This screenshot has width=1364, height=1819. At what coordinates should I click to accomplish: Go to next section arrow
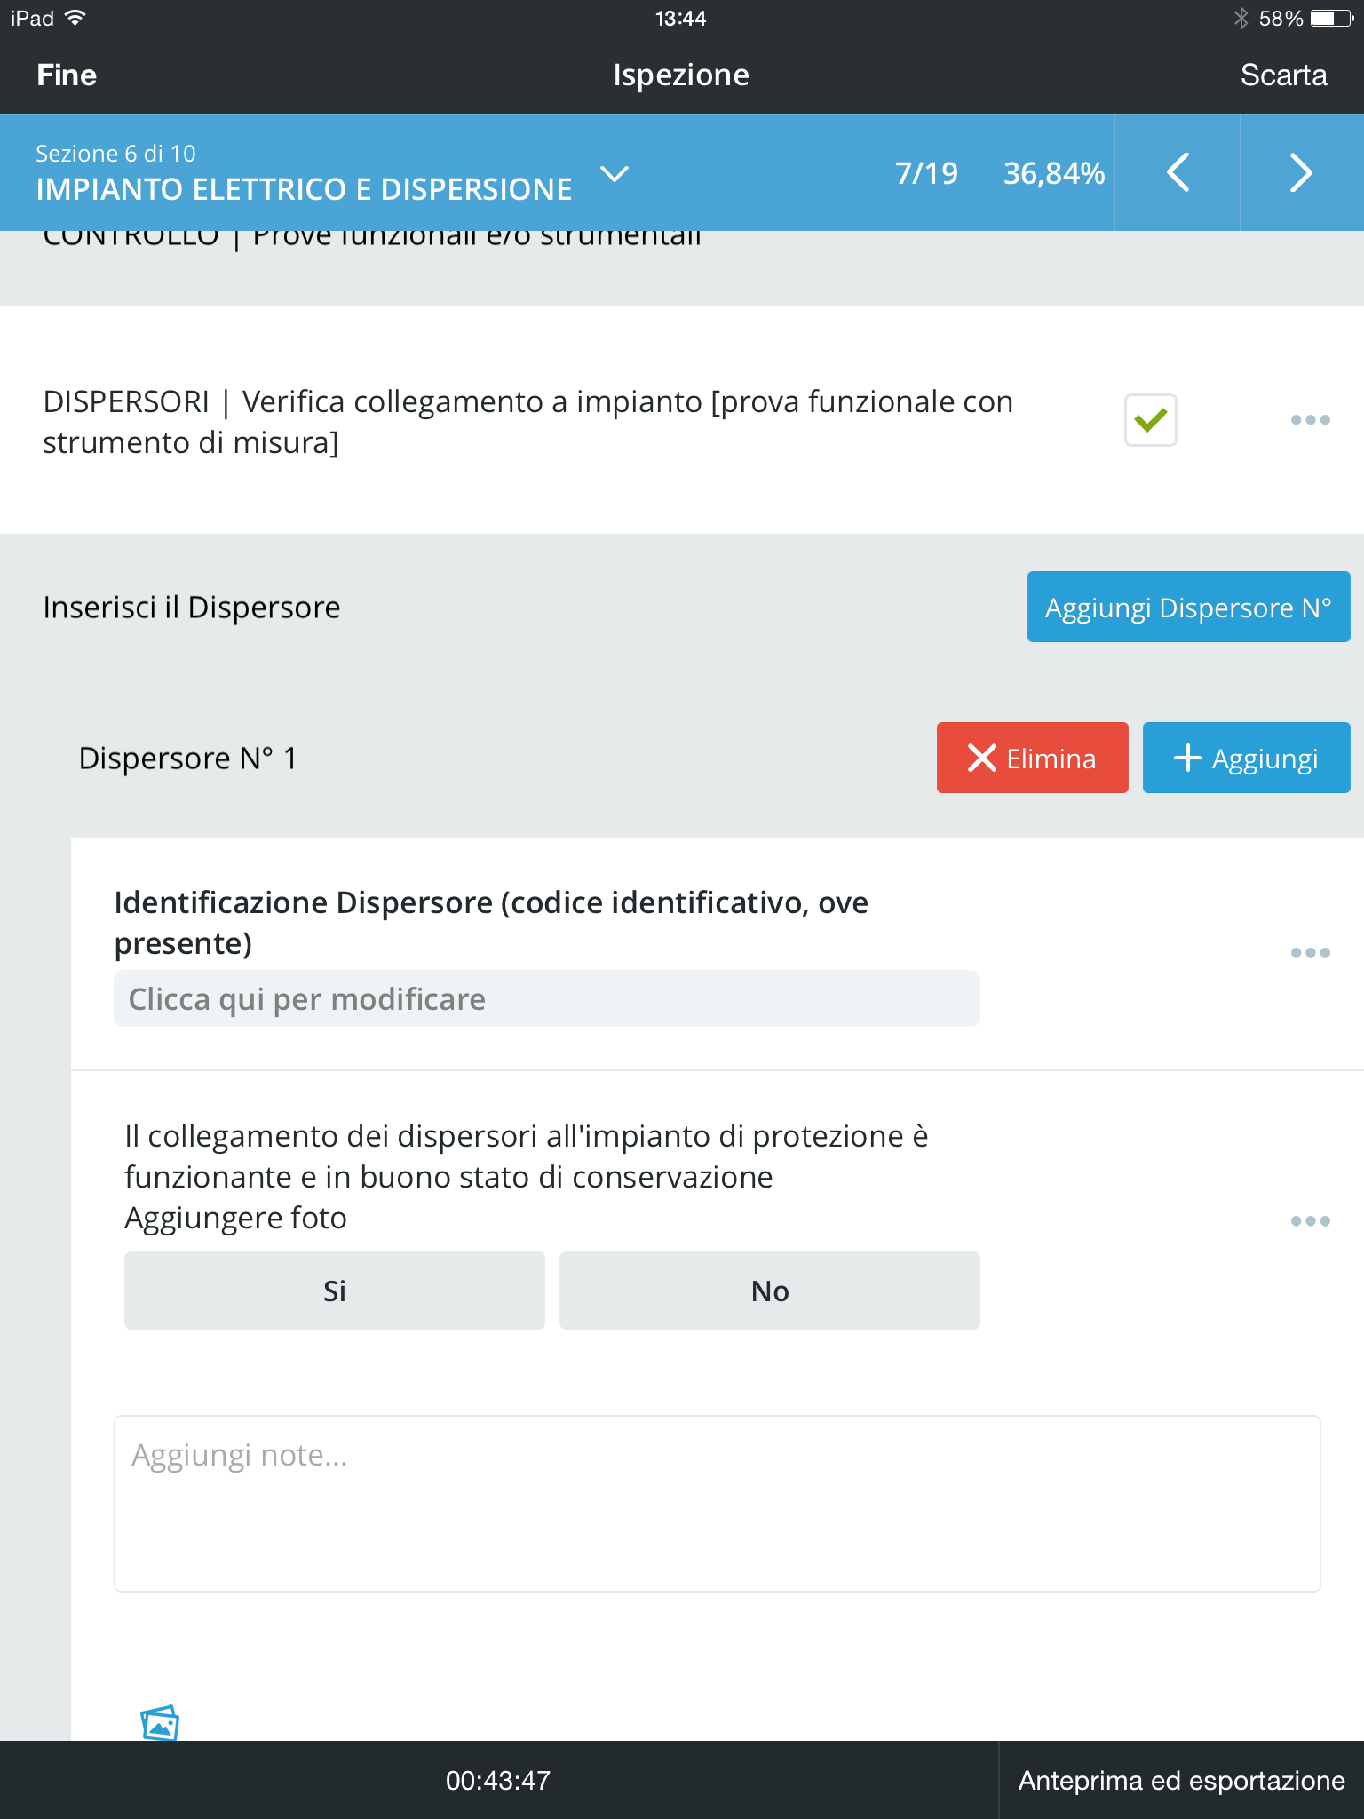pos(1302,172)
